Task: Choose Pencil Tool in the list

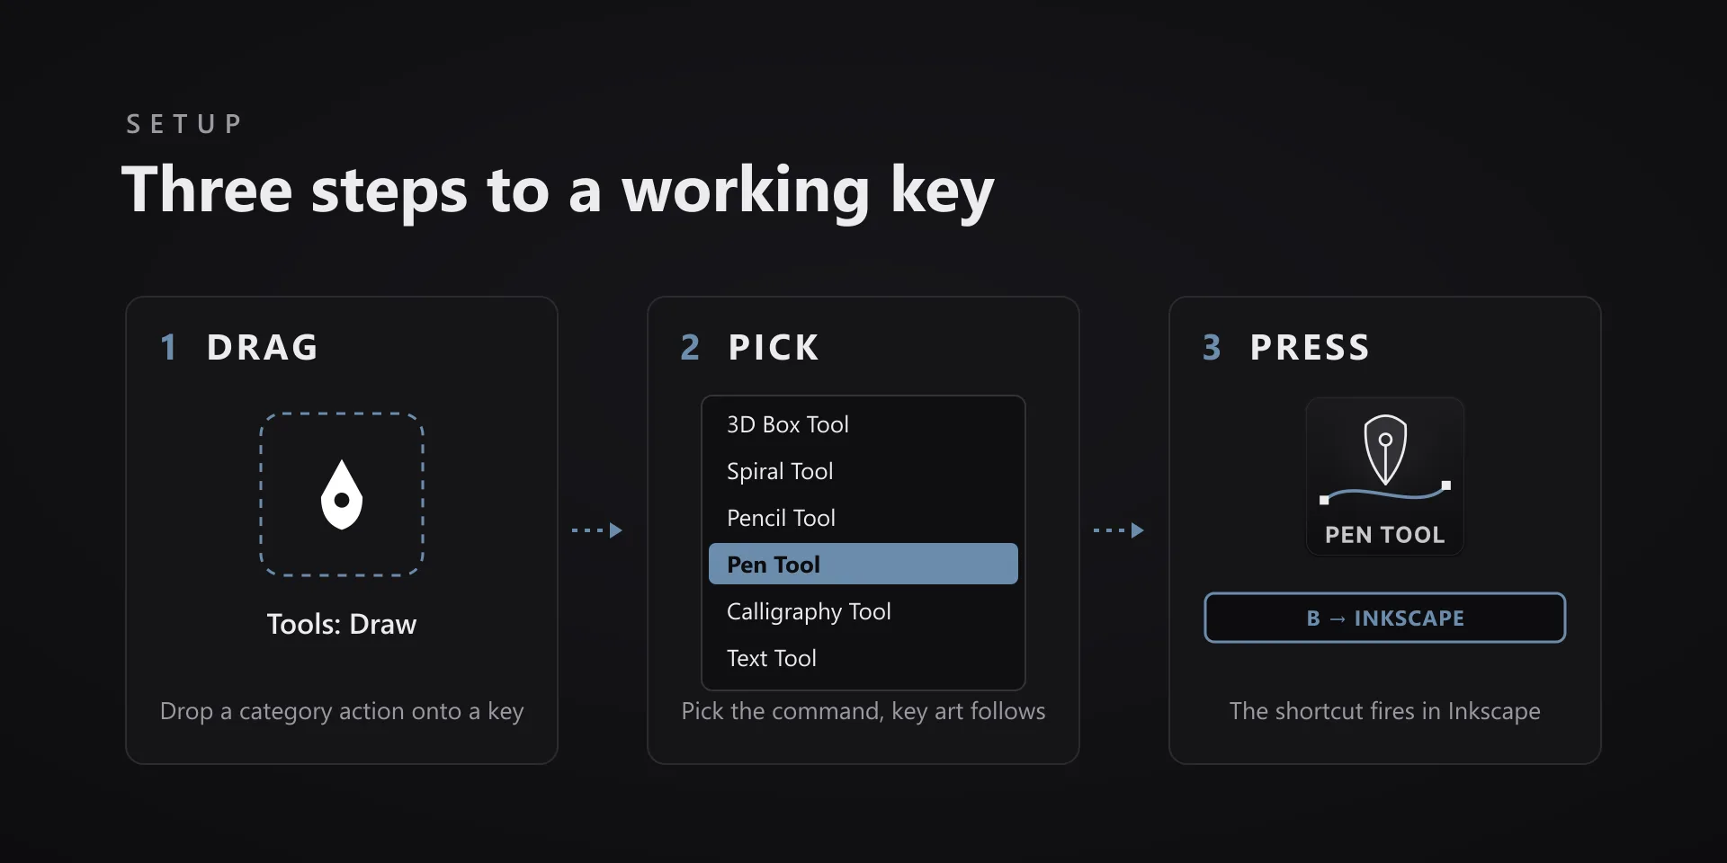Action: point(863,518)
